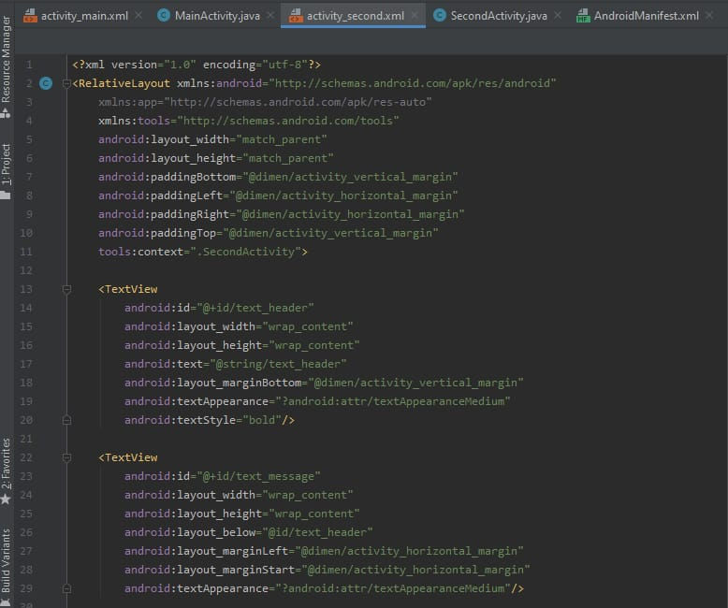The height and width of the screenshot is (608, 728).
Task: Click the related class gutter icon on line 2
Action: pyautogui.click(x=46, y=83)
